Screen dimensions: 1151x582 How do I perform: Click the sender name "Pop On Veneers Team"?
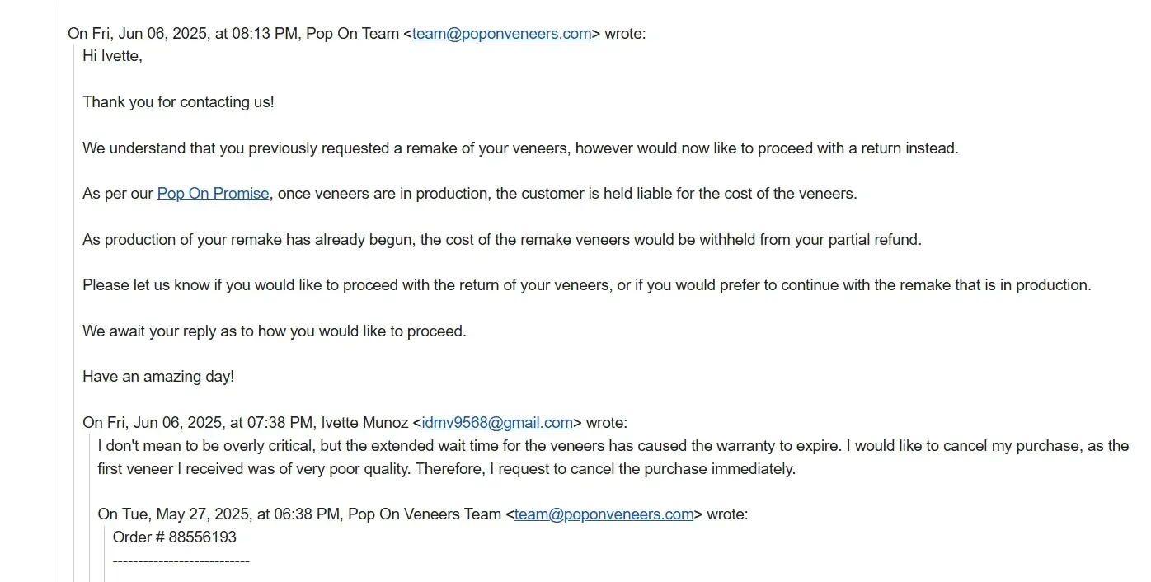click(424, 514)
